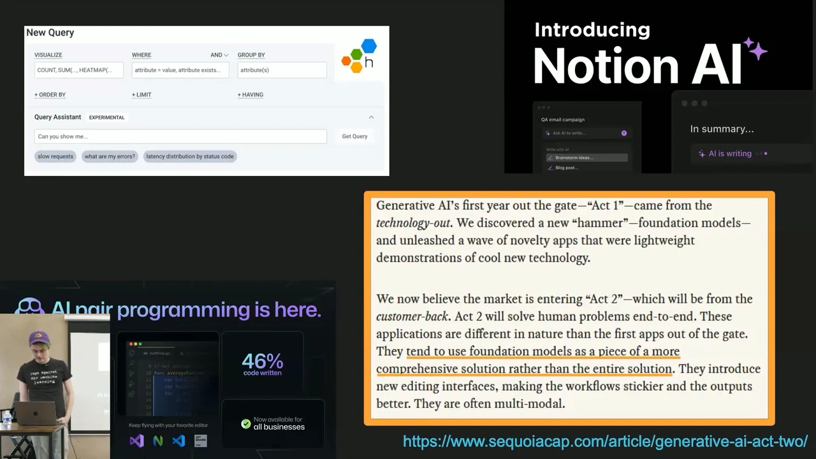
Task: Click the 'AI is writing' sparkle icon
Action: 702,154
